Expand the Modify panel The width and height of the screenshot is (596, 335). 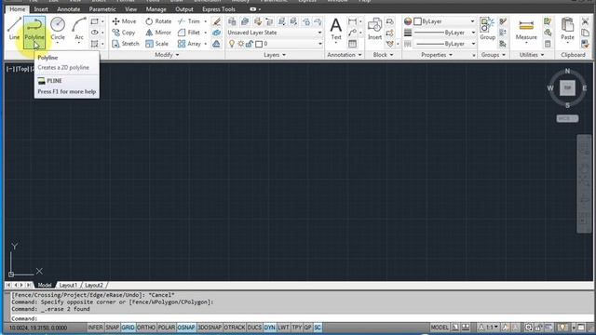pyautogui.click(x=167, y=55)
